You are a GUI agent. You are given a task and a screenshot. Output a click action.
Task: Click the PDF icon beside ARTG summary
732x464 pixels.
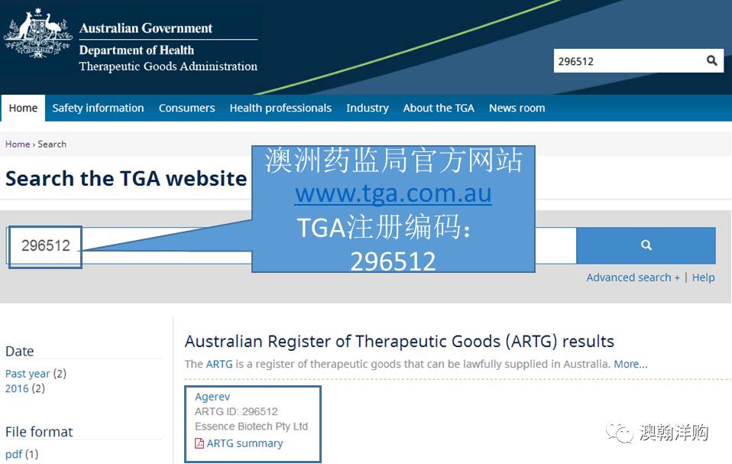(x=199, y=443)
